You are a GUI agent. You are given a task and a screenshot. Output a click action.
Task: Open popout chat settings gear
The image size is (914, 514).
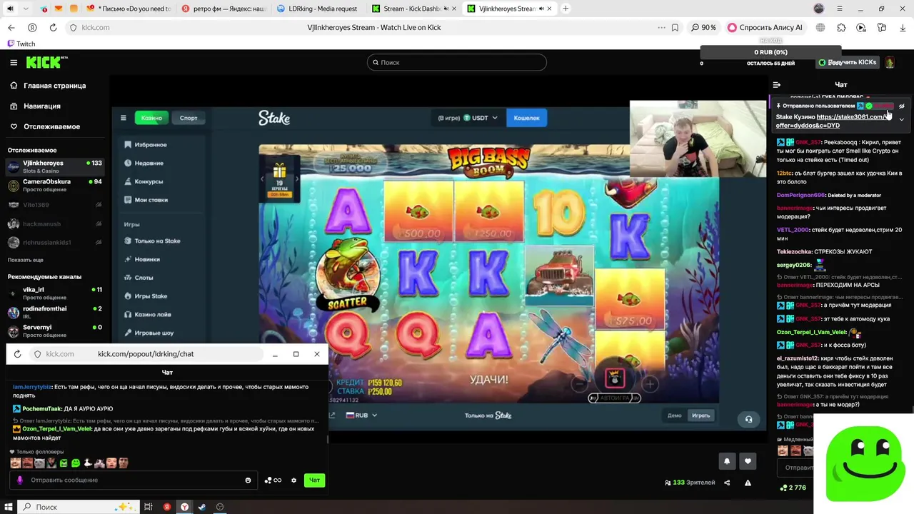point(293,480)
